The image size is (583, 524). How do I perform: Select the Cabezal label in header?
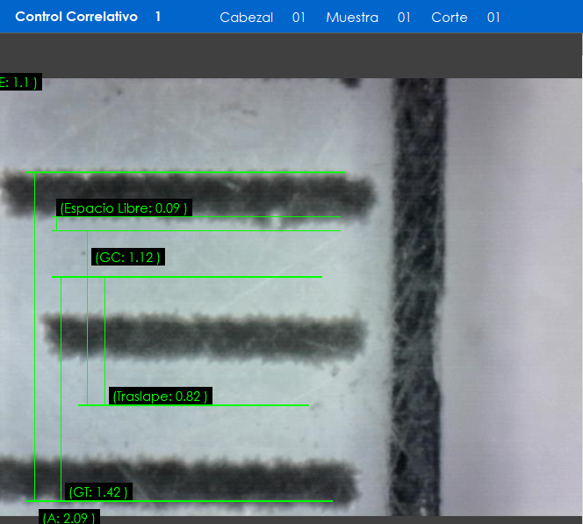point(246,18)
